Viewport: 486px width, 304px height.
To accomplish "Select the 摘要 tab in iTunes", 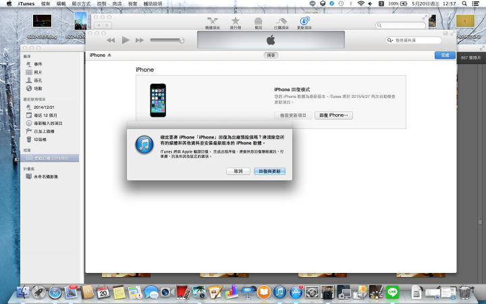I will (x=271, y=55).
